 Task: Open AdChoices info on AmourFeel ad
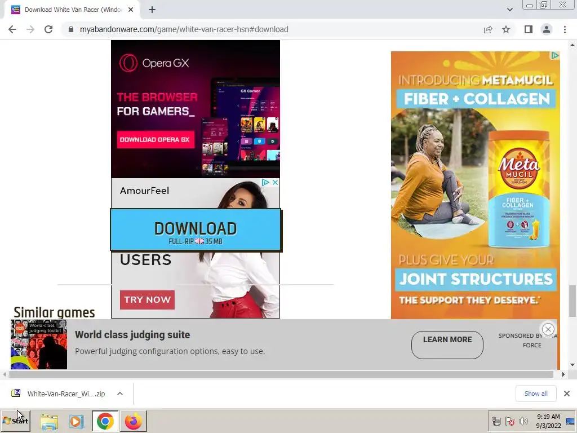coord(265,182)
